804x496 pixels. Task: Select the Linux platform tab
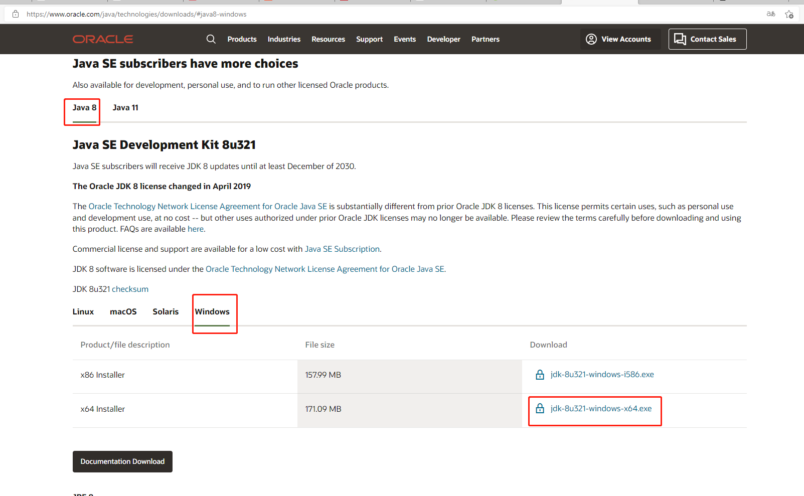83,312
